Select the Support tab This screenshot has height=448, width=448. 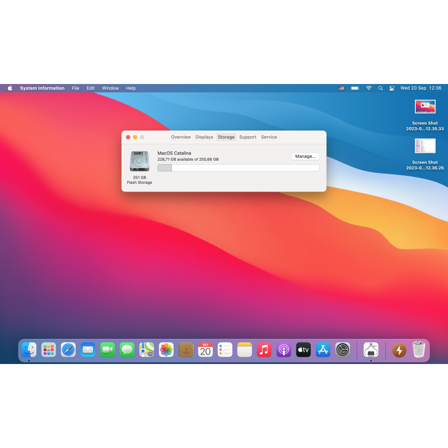[x=248, y=137]
